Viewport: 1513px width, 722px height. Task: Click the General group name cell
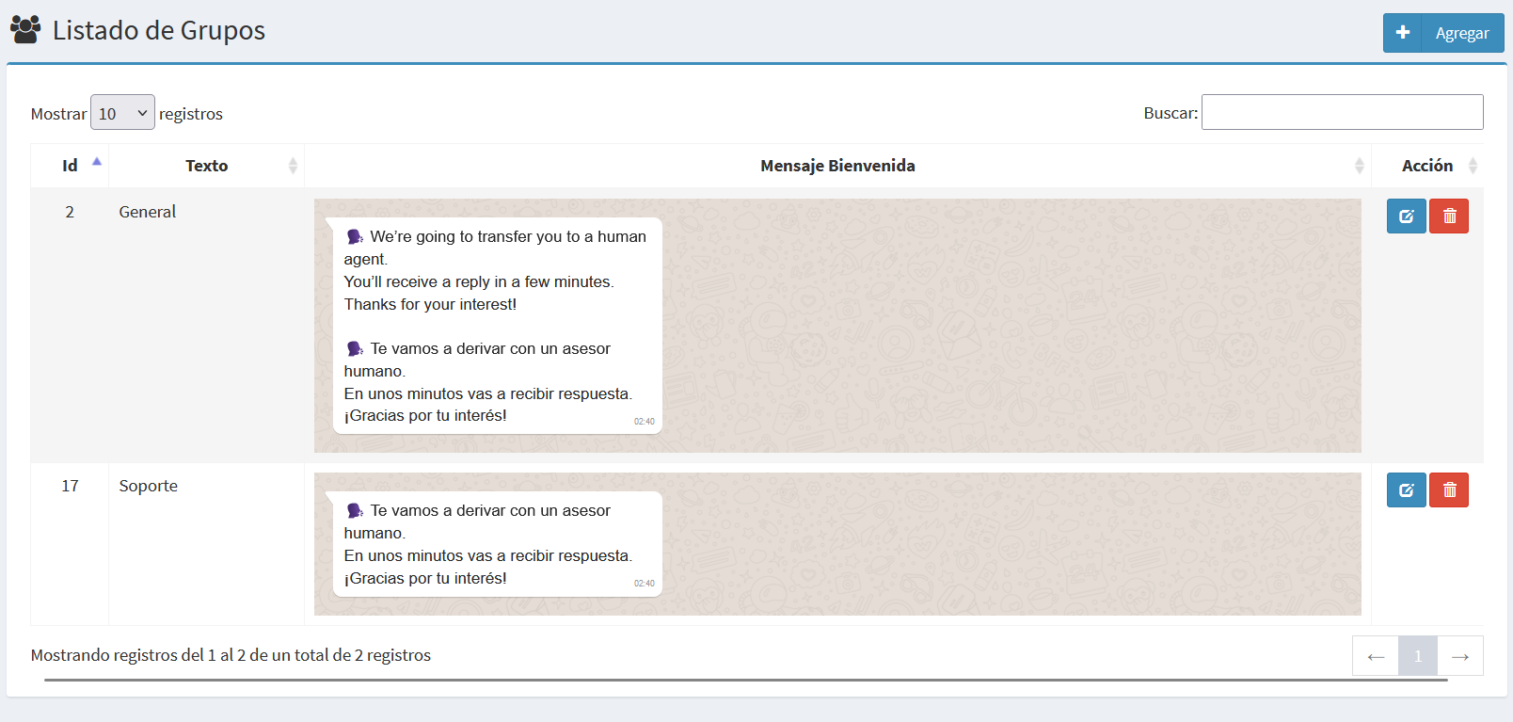pos(206,325)
